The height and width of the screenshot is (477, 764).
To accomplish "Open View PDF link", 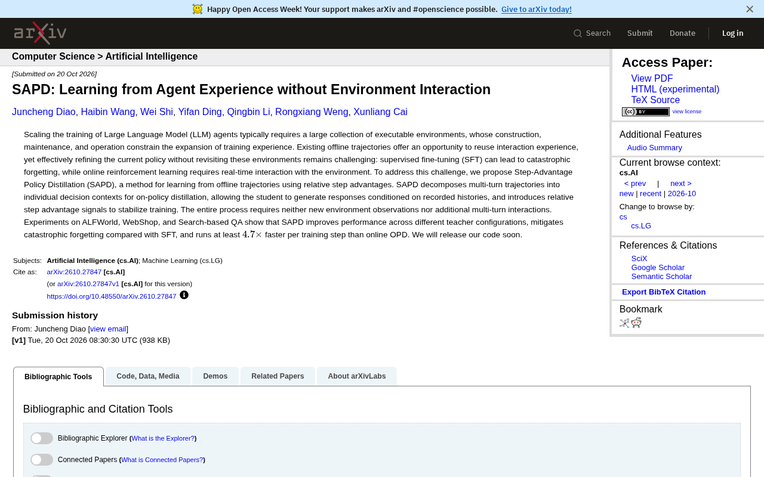I will click(652, 79).
